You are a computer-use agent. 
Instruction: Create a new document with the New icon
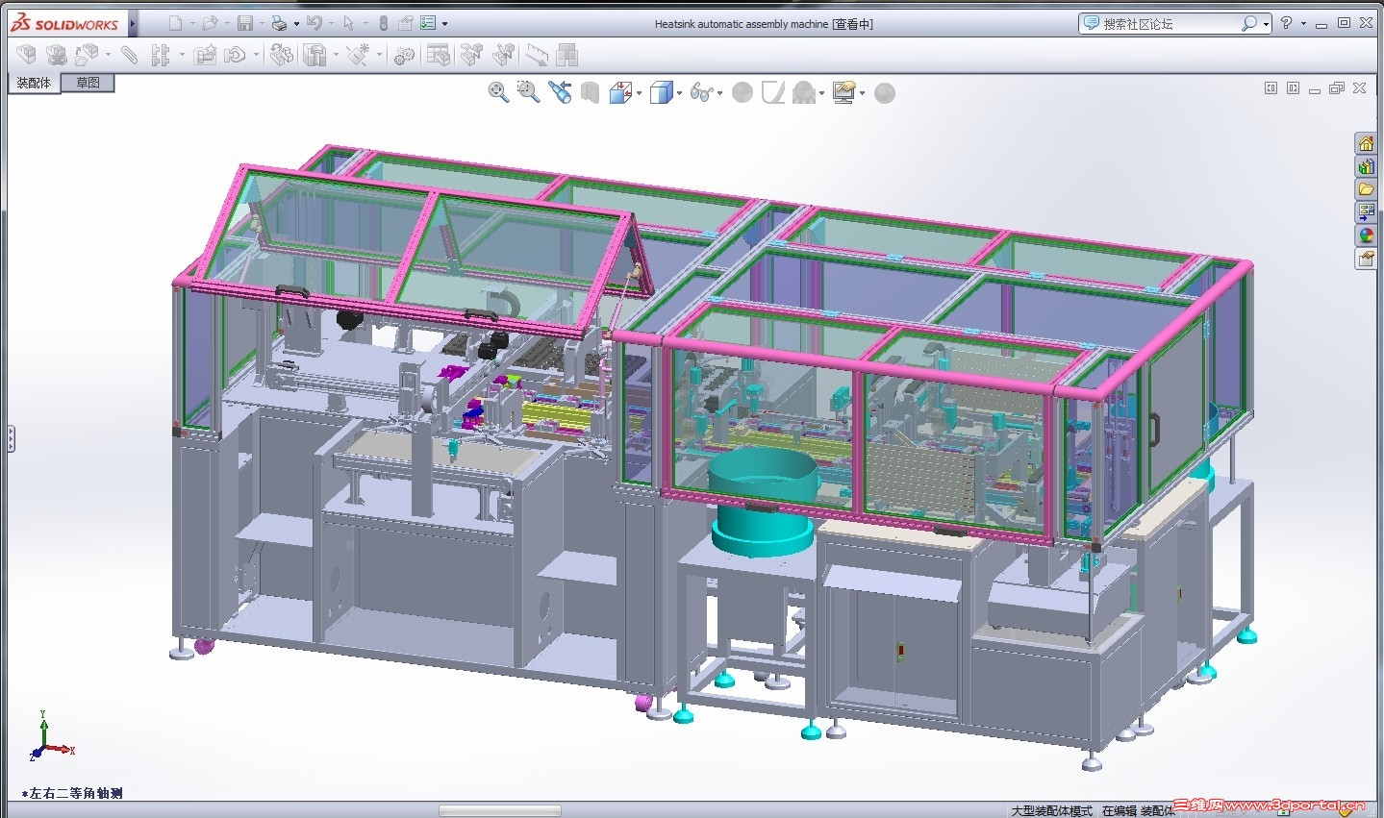(175, 23)
